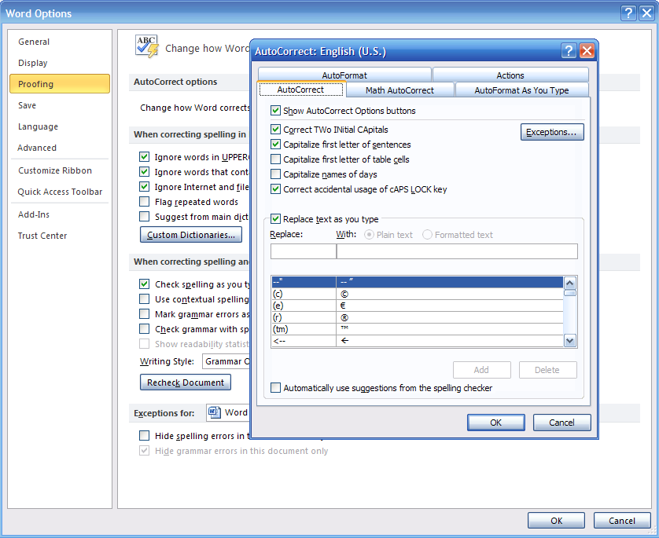Viewport: 659px width, 538px height.
Task: Open the Math AutoCorrect tab
Action: [399, 90]
